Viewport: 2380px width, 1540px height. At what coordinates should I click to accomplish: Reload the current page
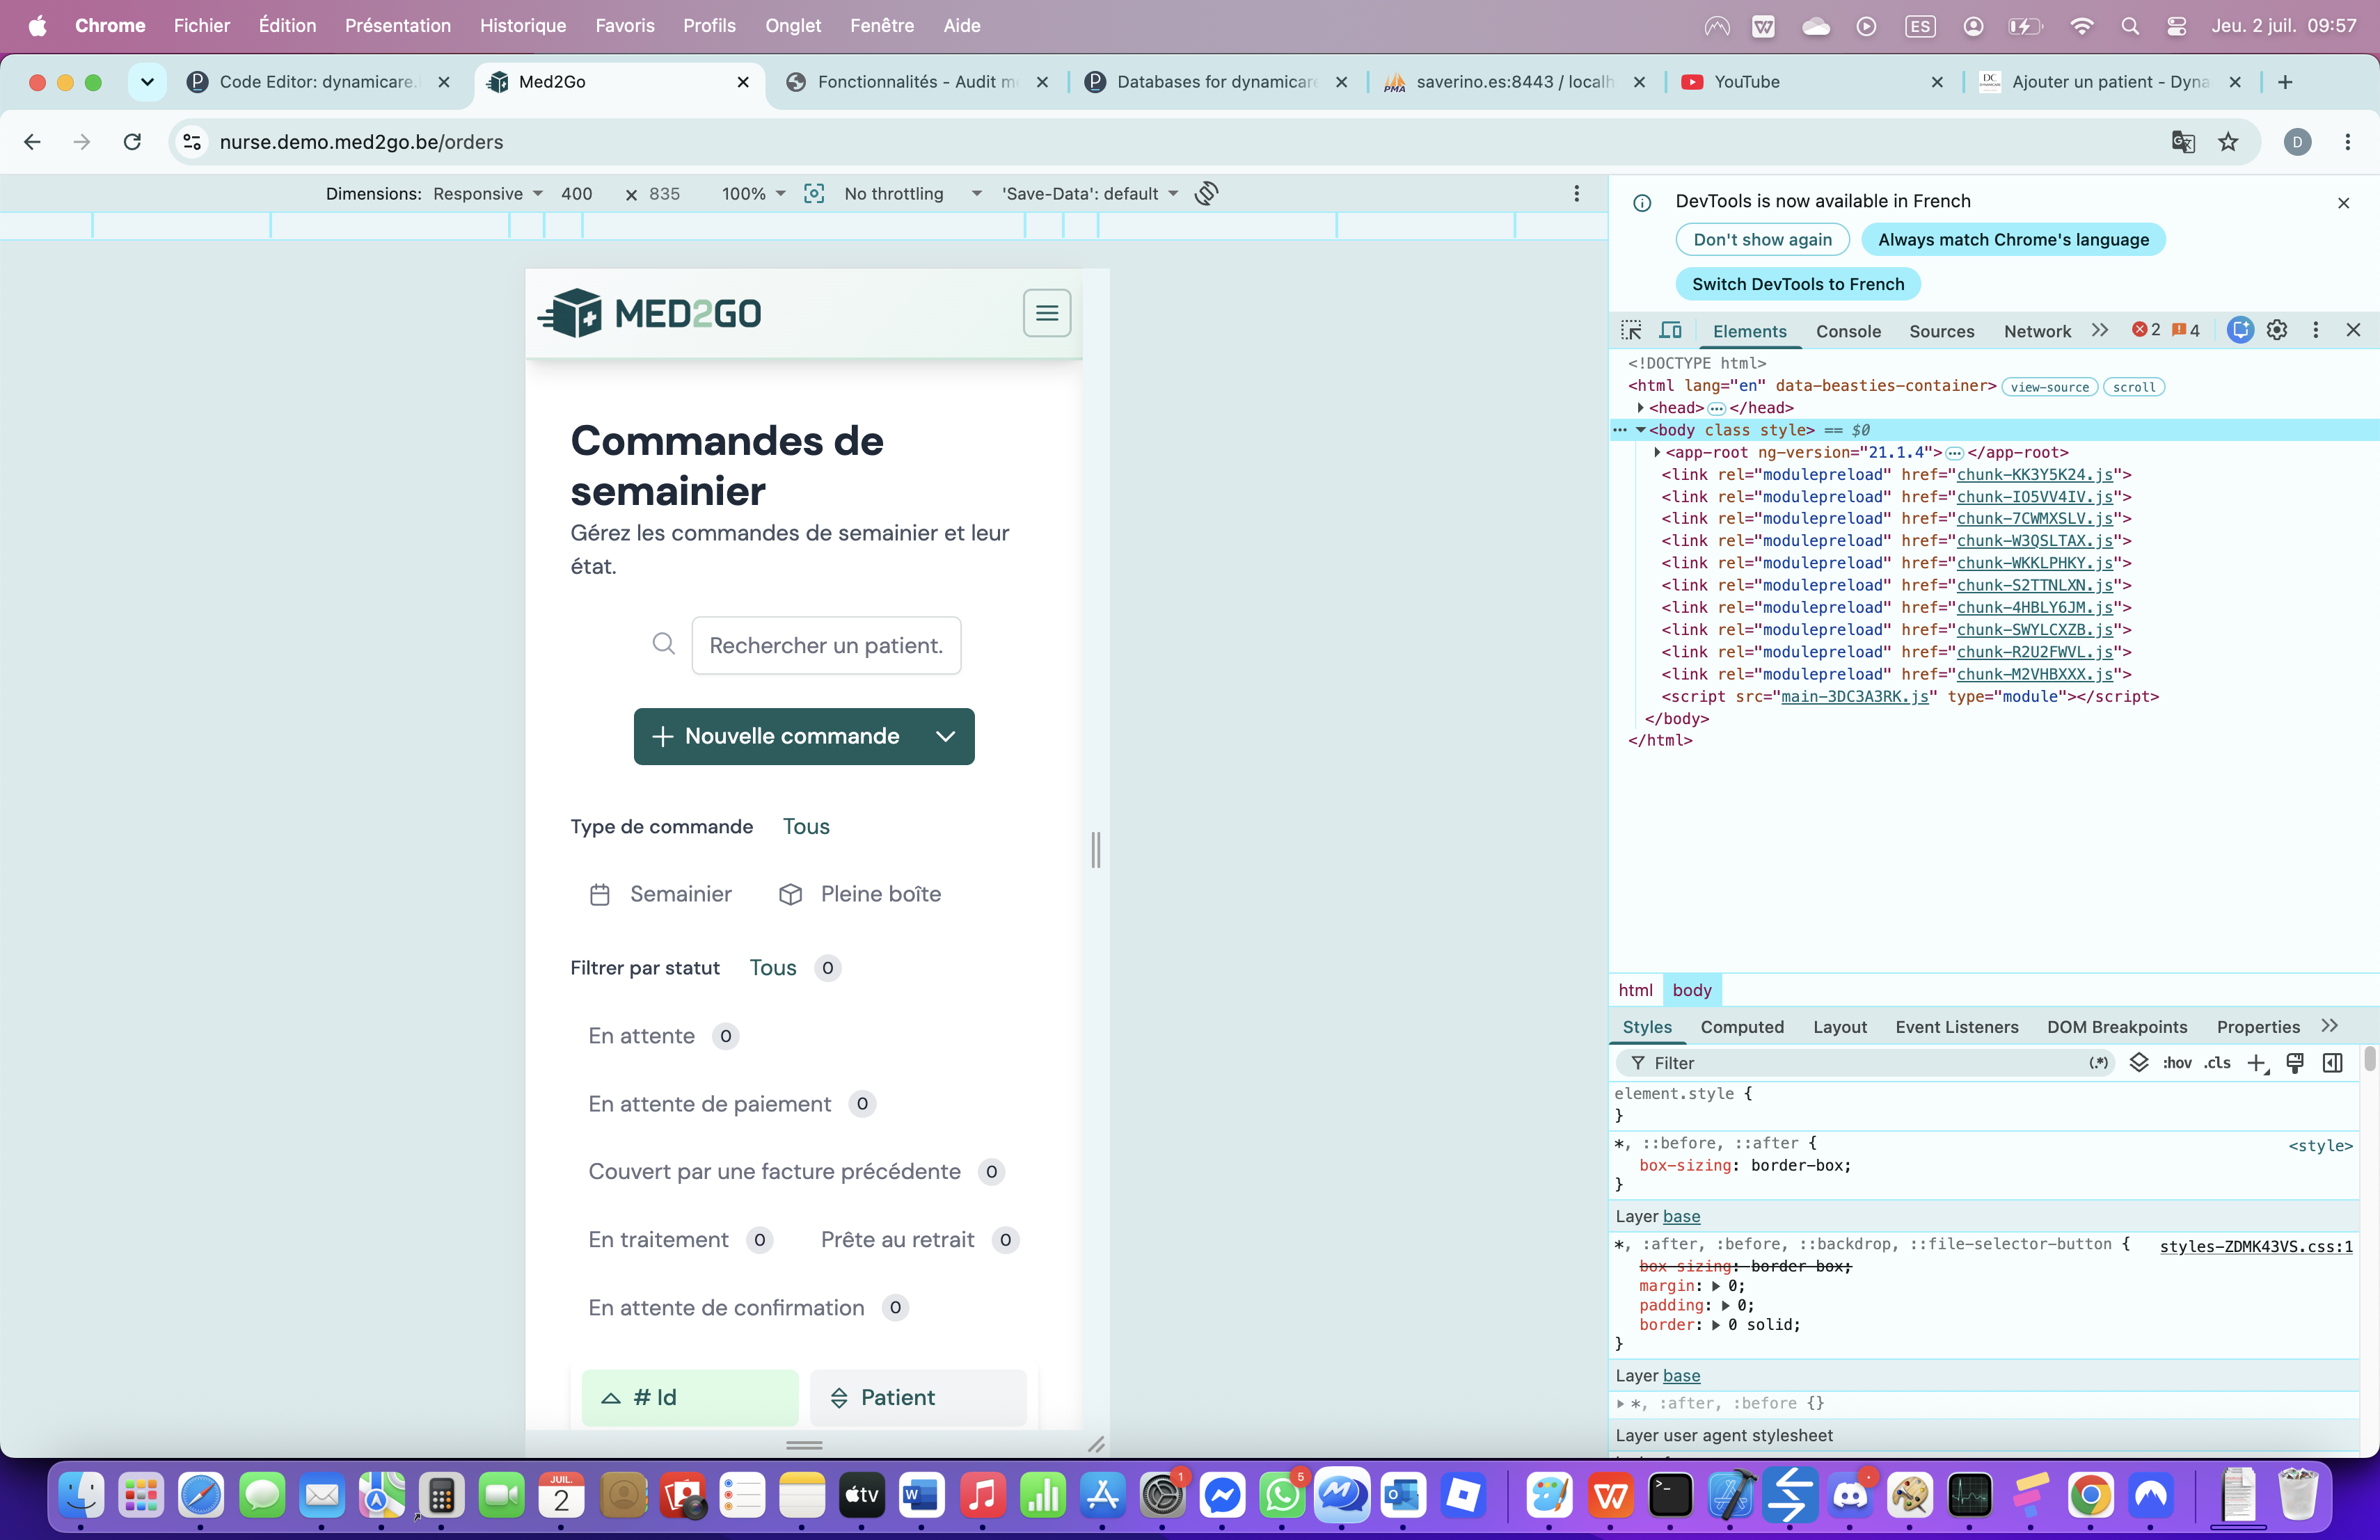click(132, 142)
